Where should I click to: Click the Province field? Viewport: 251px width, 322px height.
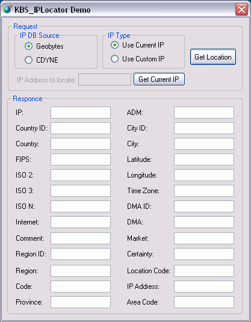click(x=81, y=302)
